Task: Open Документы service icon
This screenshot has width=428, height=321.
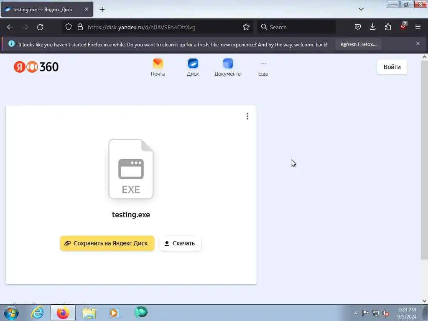Action: 228,67
